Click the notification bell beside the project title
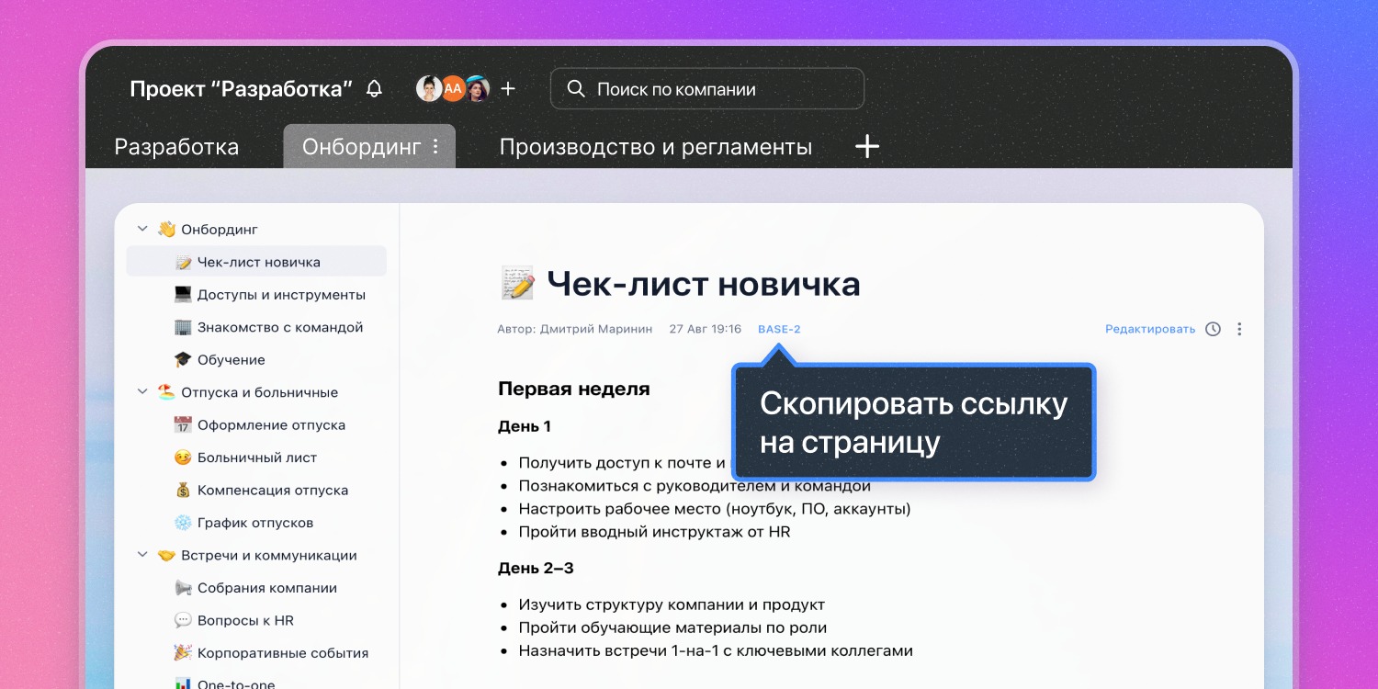Screen dimensions: 1378x689 (x=374, y=89)
